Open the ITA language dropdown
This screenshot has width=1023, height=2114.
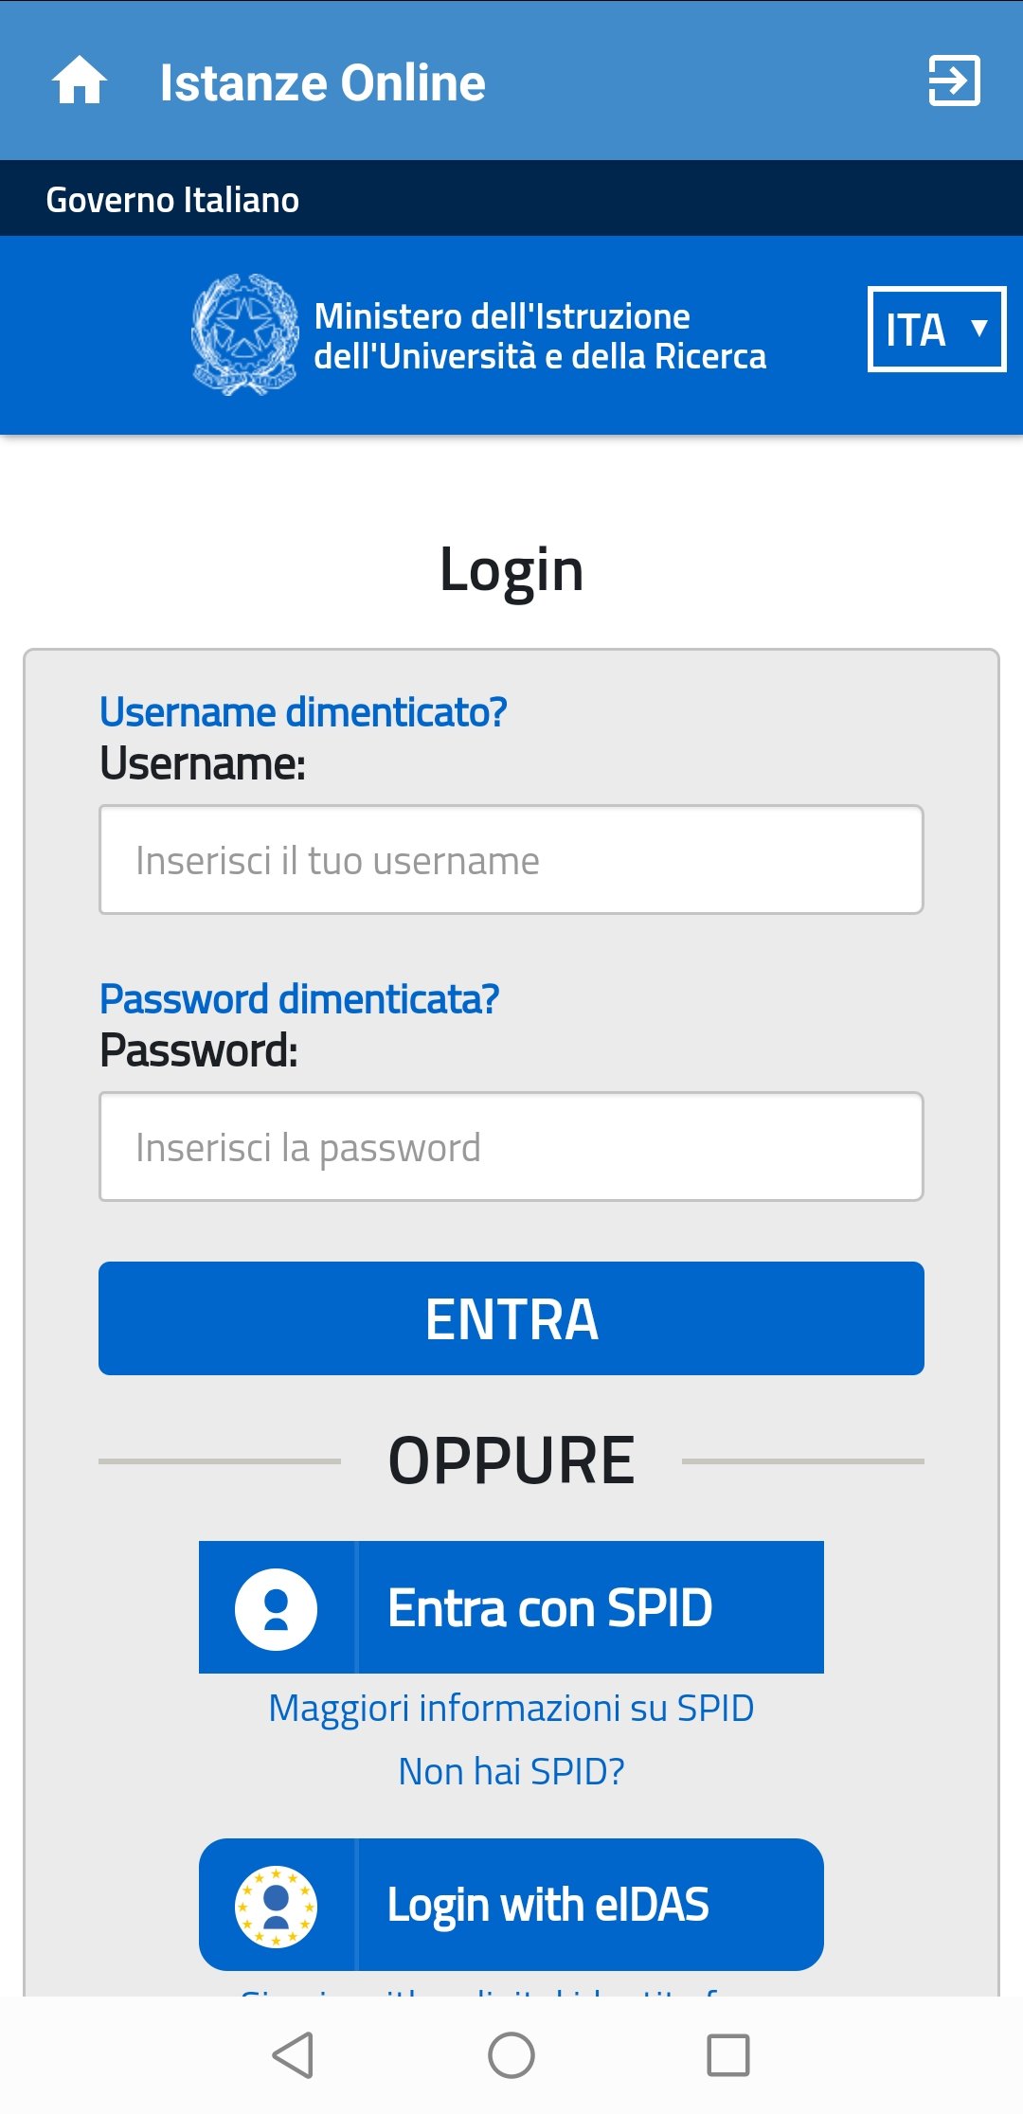point(936,330)
